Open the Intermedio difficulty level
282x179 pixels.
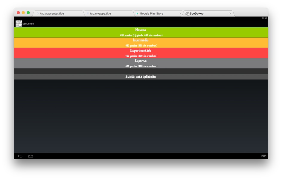[x=141, y=43]
